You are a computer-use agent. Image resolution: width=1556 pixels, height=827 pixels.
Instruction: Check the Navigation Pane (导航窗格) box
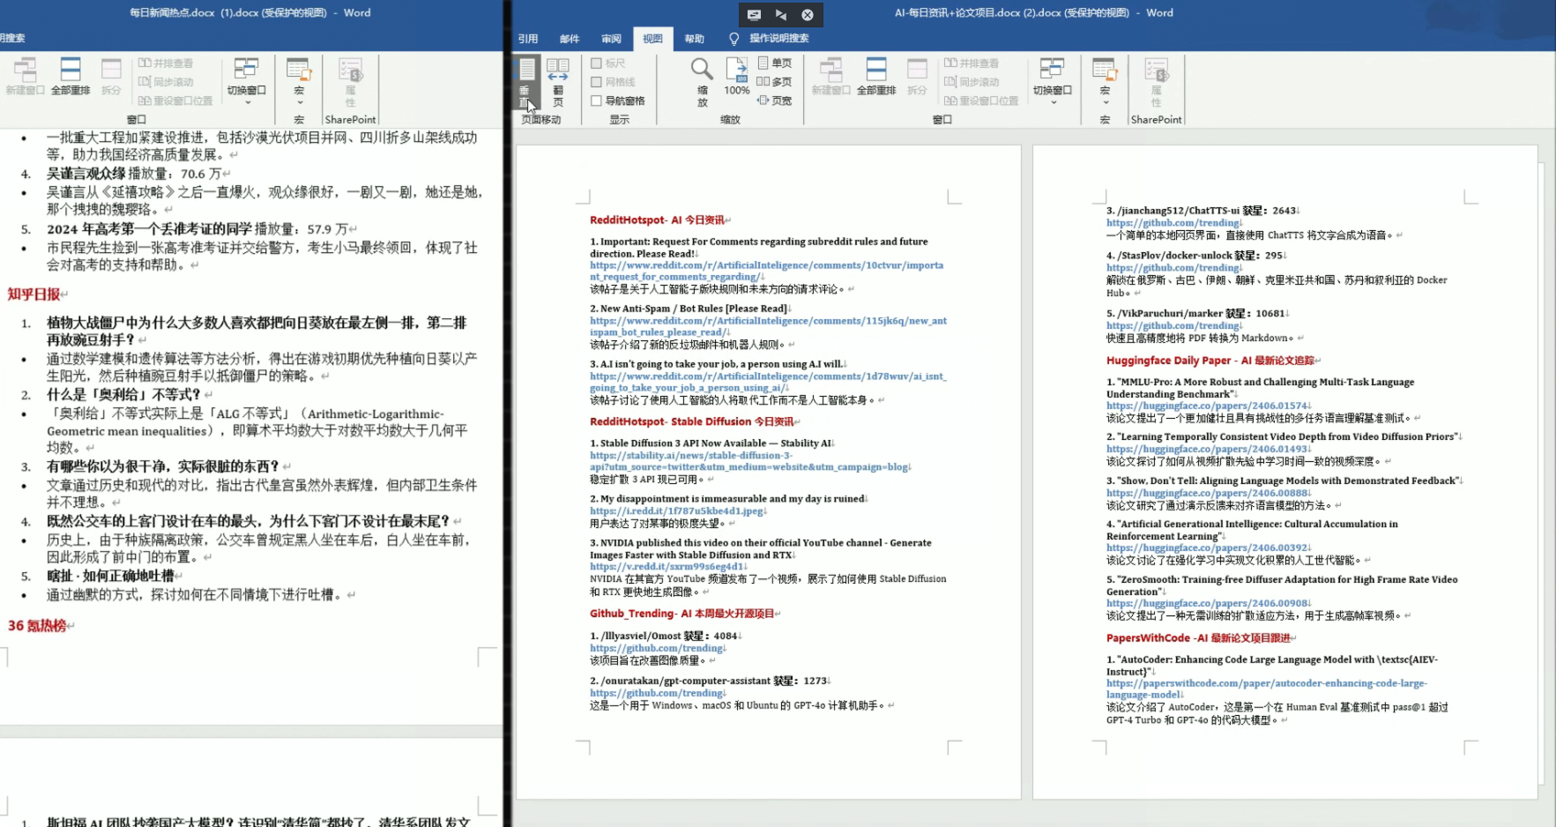(x=597, y=101)
